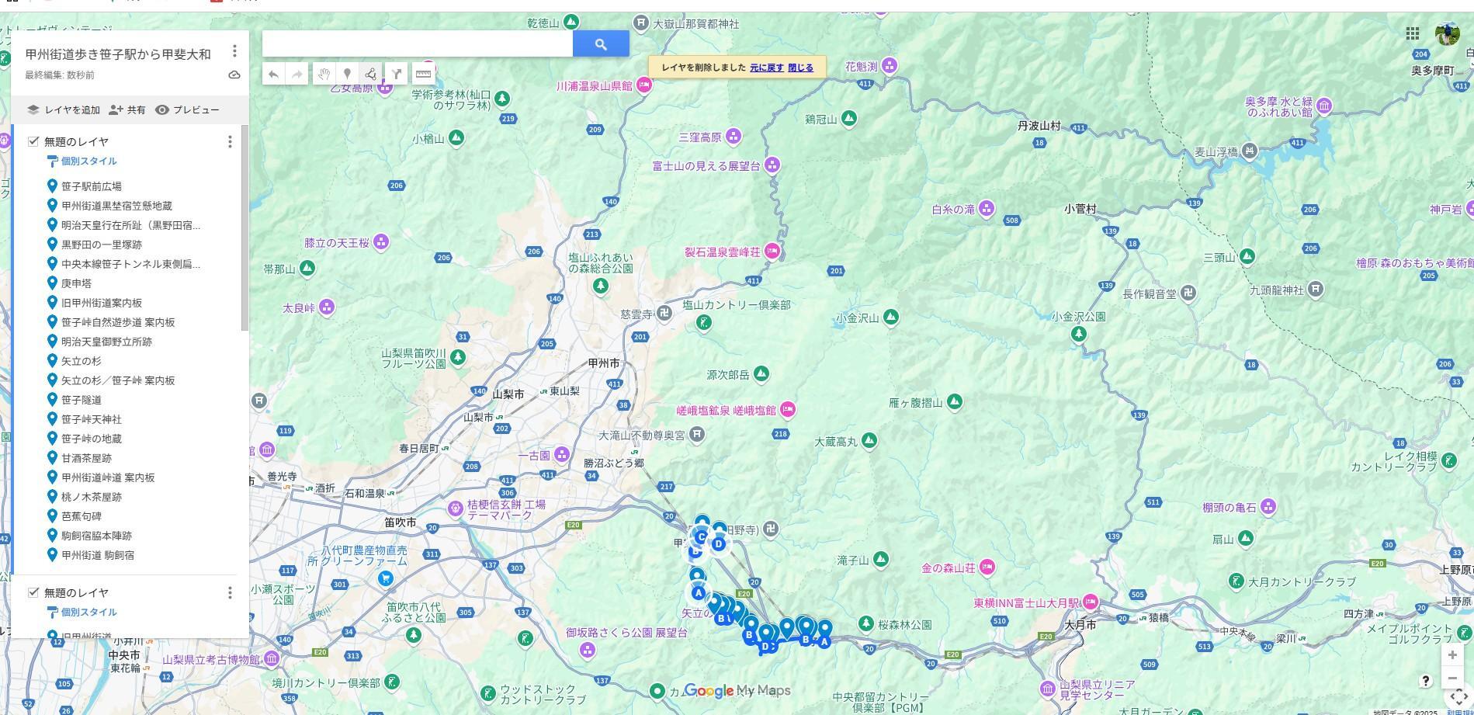Click the redo arrow tool
The width and height of the screenshot is (1474, 715).
coord(297,75)
